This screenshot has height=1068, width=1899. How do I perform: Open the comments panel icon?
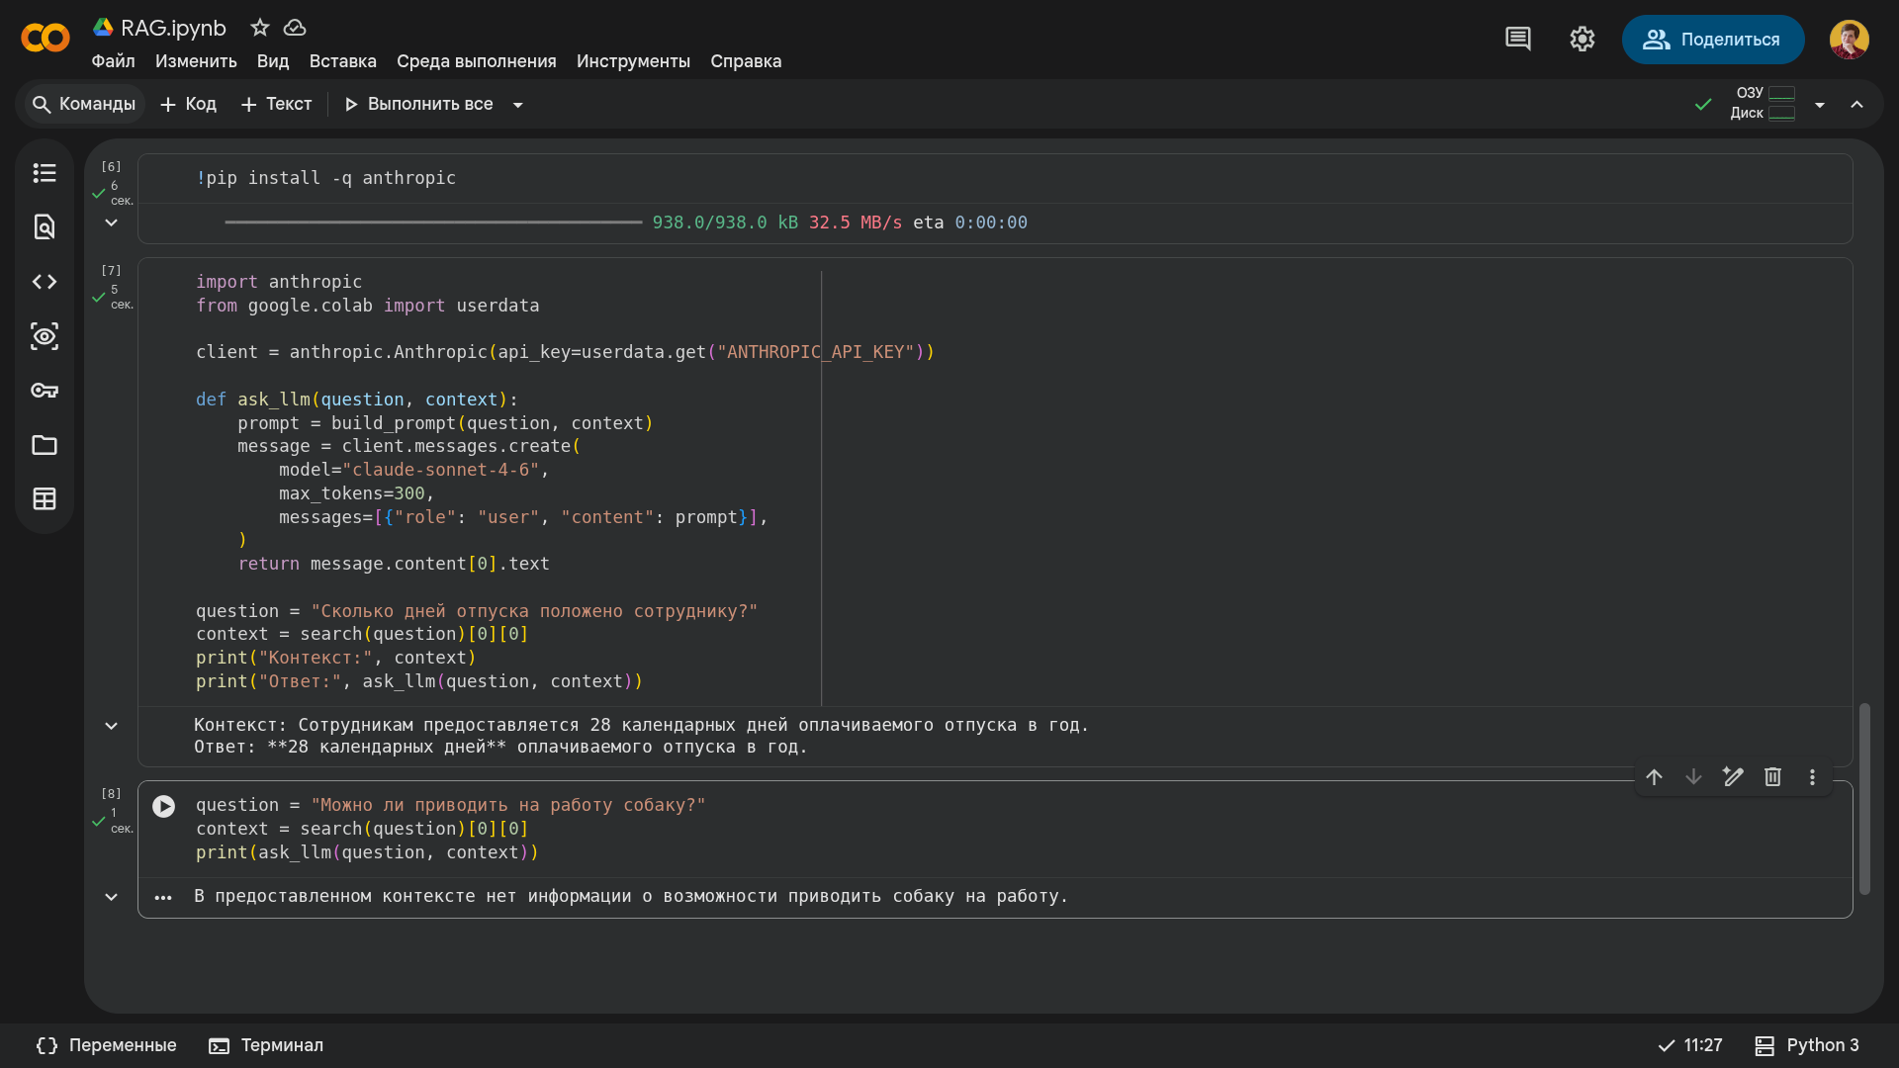click(1518, 40)
